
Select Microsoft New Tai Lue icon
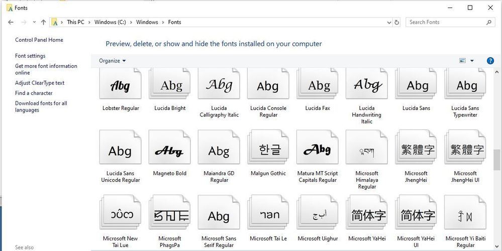tap(121, 212)
